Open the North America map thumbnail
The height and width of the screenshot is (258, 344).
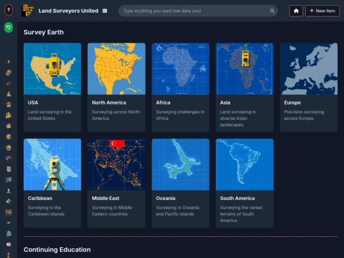click(x=117, y=69)
